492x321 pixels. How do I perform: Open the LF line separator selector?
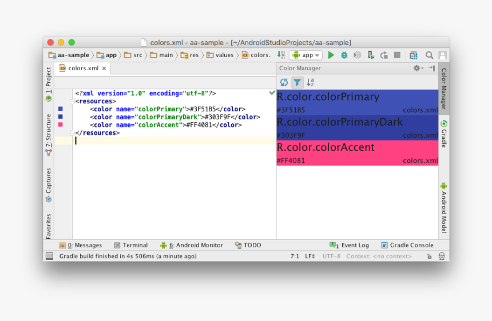click(310, 256)
